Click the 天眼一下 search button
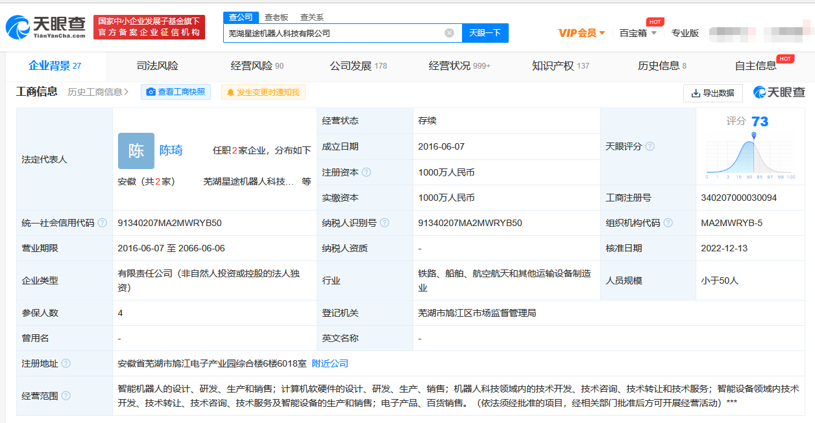Viewport: 815px width, 423px height. click(485, 33)
